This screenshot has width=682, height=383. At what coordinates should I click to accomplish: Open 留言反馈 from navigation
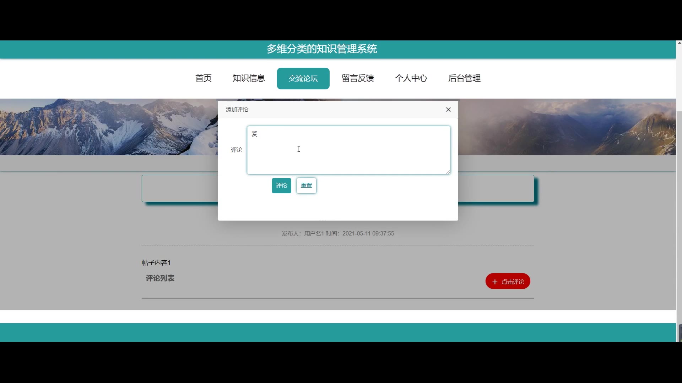pyautogui.click(x=358, y=78)
